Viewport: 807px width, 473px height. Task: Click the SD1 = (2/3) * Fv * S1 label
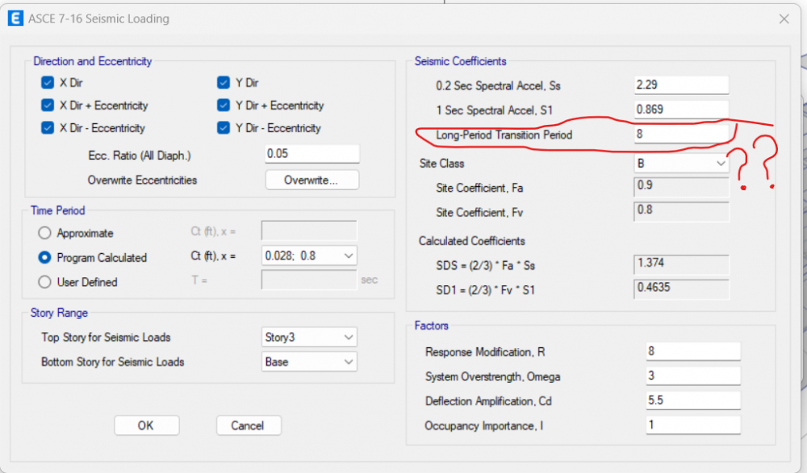coord(485,290)
